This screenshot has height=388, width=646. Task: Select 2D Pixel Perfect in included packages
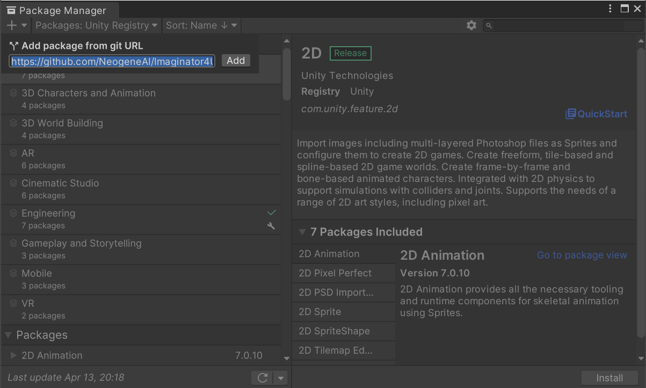[x=344, y=273]
